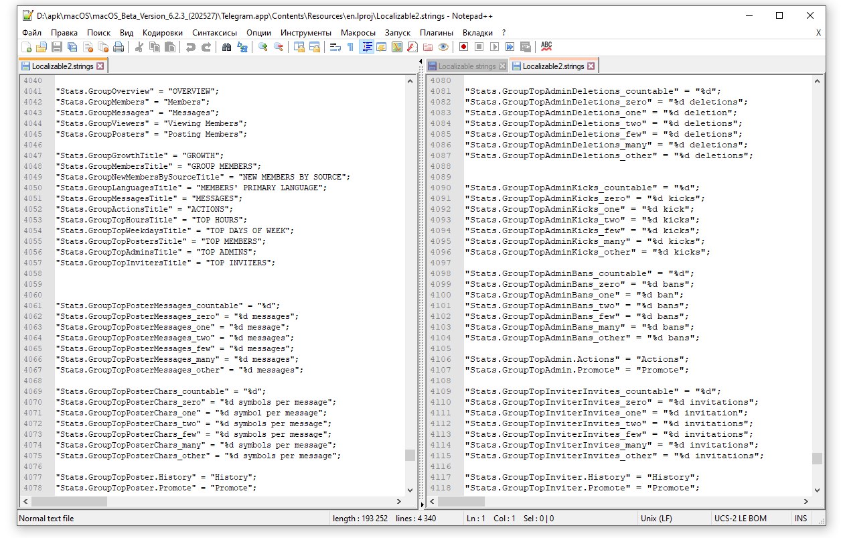Screen dimensions: 843x538
Task: Click the Unix (LF) status bar field
Action: pyautogui.click(x=656, y=518)
